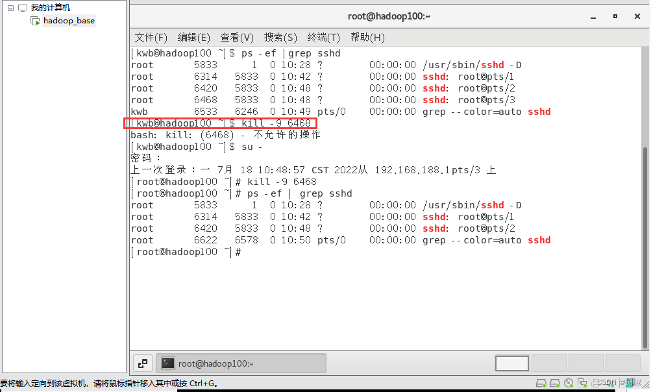Click the show desktop button in the bottom panel
The height and width of the screenshot is (392, 651).
142,363
